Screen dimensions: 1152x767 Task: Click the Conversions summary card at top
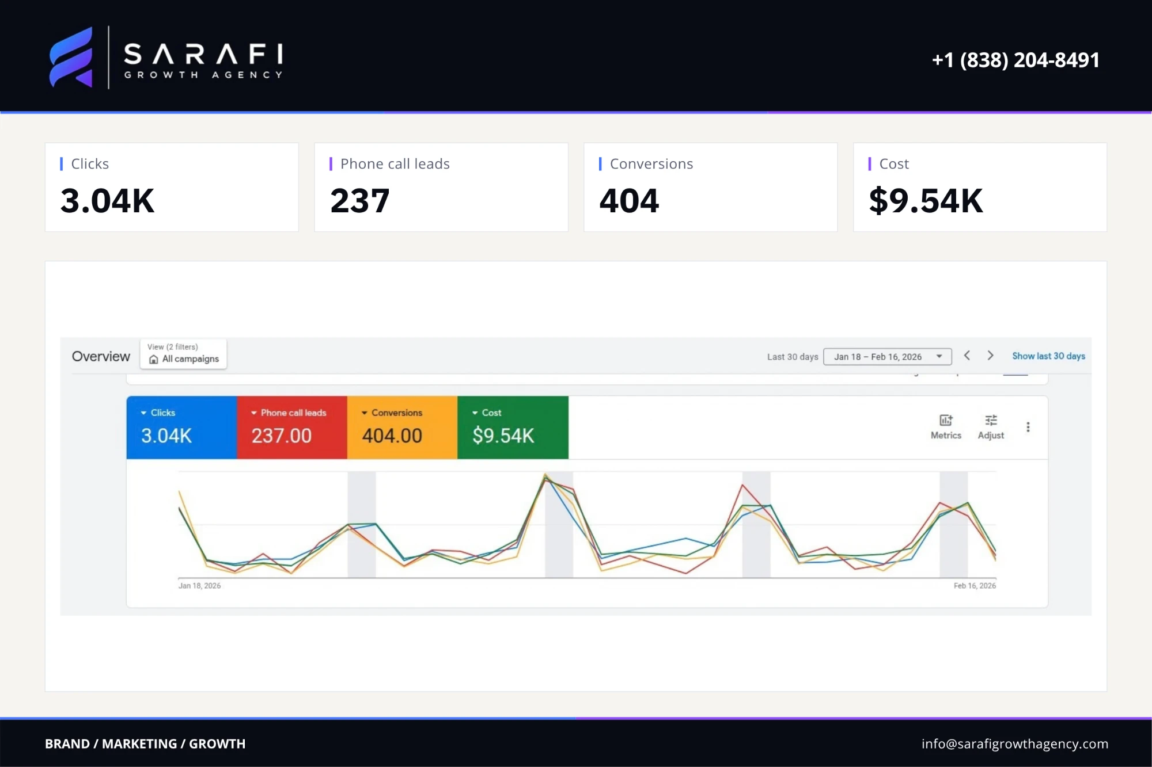[x=710, y=187]
